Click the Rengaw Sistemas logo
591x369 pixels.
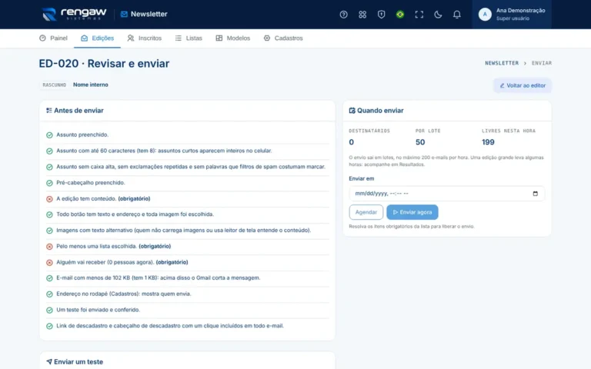pyautogui.click(x=74, y=14)
